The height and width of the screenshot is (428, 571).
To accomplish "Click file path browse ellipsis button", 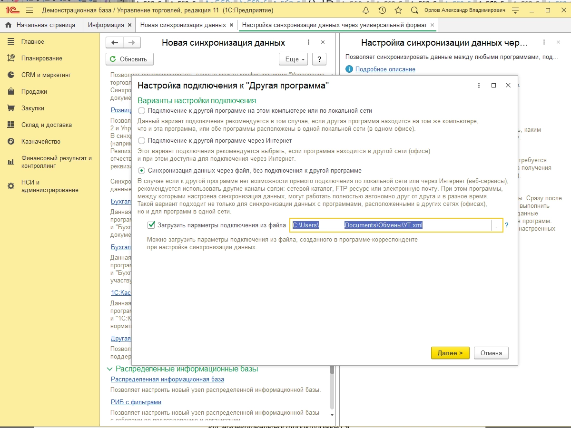I will 497,225.
